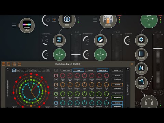This screenshot has height=123, width=164.
Task: Select pattern P4
Action: [x=27, y=70]
